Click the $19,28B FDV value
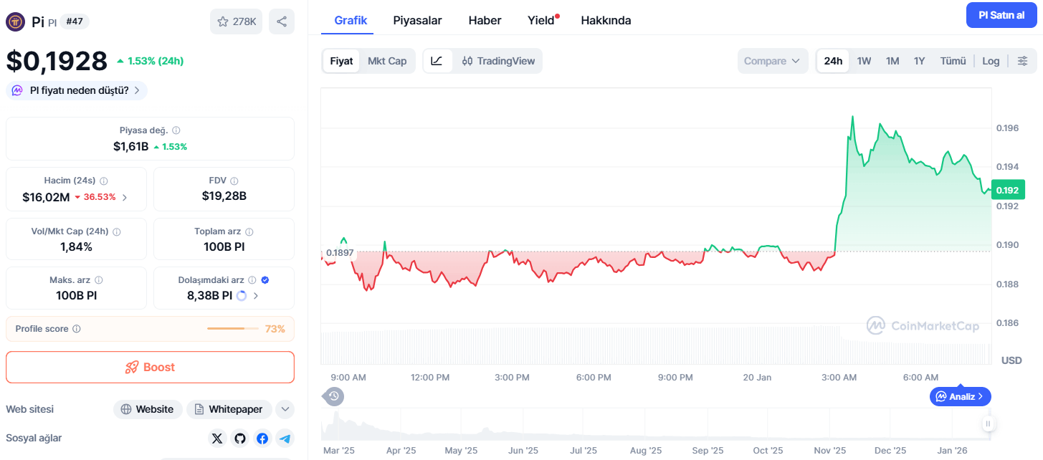1043x460 pixels. (224, 196)
